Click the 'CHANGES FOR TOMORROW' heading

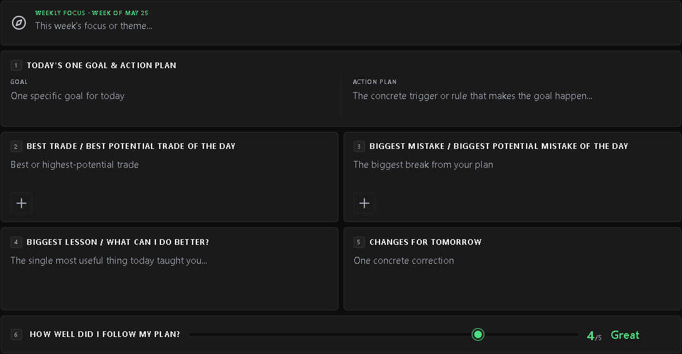pos(426,242)
